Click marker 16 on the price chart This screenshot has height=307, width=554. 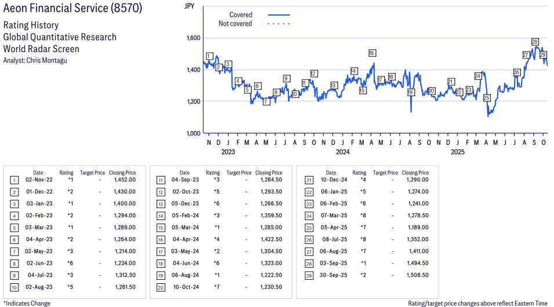372,53
